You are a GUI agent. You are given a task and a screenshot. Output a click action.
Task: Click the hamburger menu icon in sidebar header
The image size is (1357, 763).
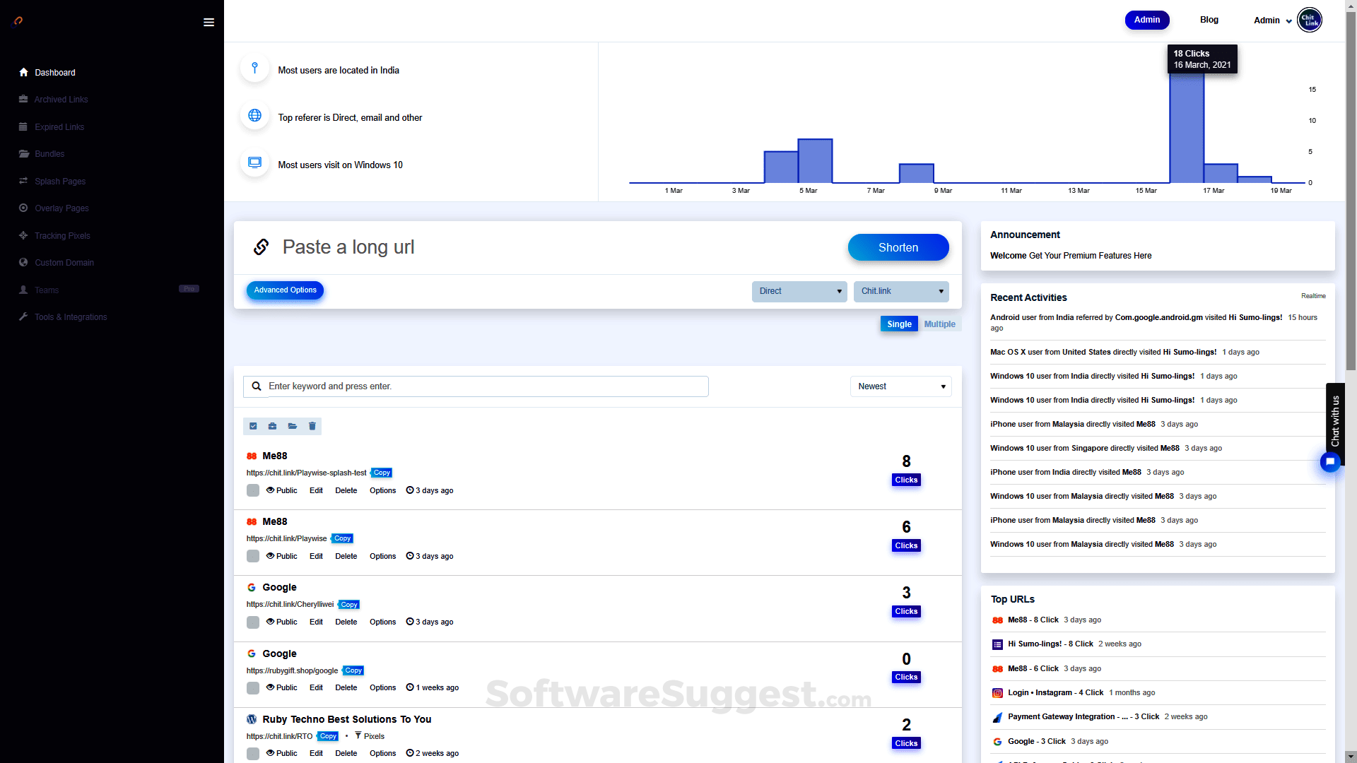coord(208,23)
